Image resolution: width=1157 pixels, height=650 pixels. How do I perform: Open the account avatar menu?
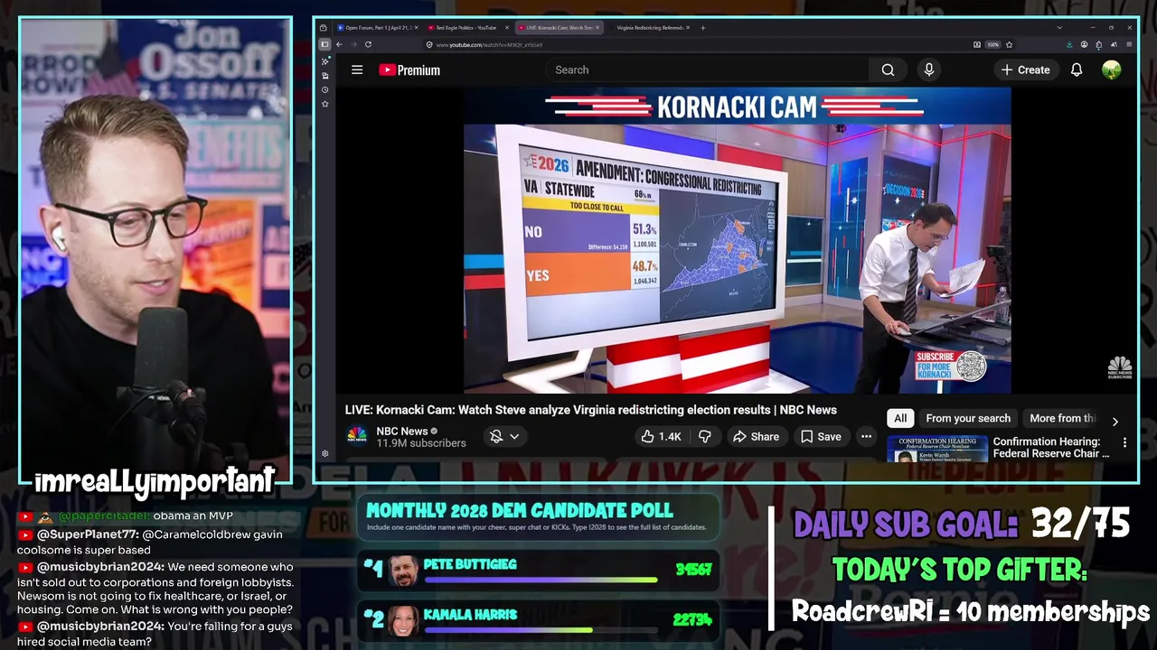pos(1112,70)
